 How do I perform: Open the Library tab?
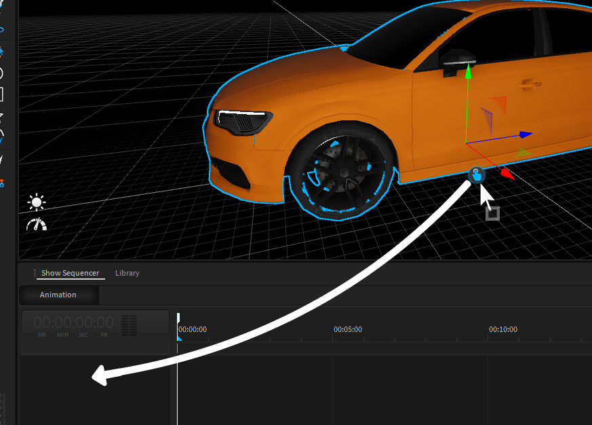point(127,273)
